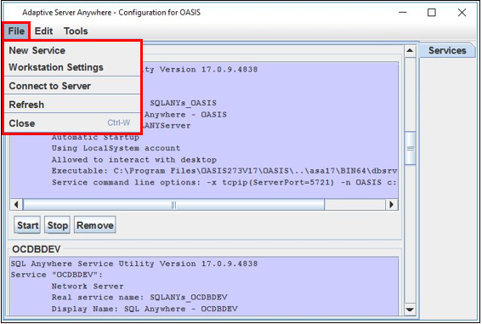This screenshot has height=324, width=482.
Task: Click the 'Using LocalSystem account' line
Action: coord(116,149)
